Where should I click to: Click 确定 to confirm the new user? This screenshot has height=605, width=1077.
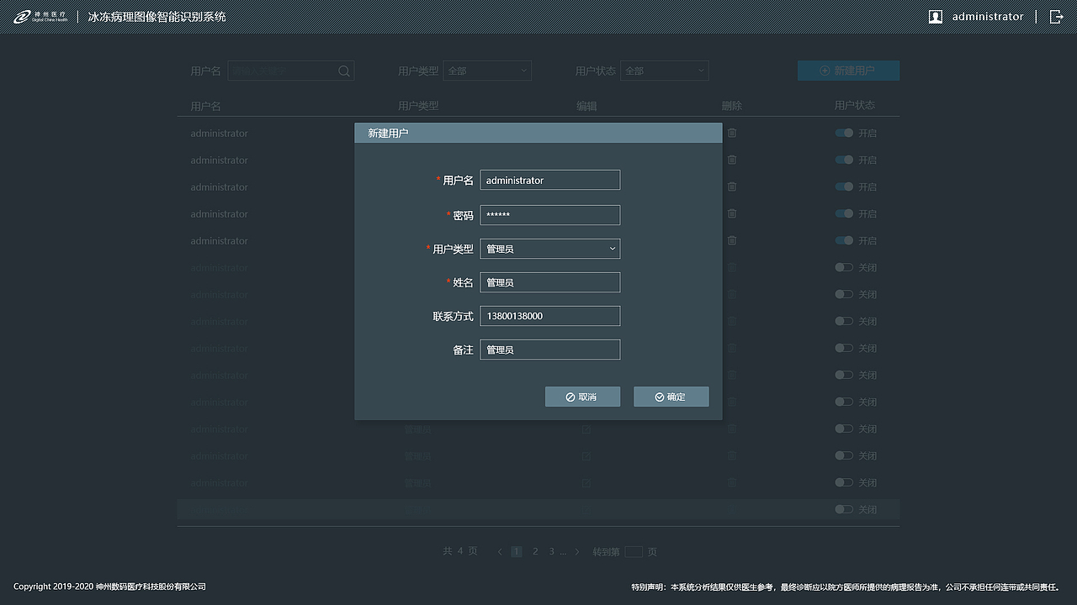[671, 397]
